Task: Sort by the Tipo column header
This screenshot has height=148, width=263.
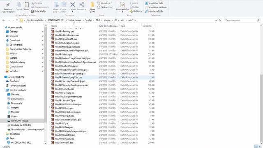Action: 130,26
